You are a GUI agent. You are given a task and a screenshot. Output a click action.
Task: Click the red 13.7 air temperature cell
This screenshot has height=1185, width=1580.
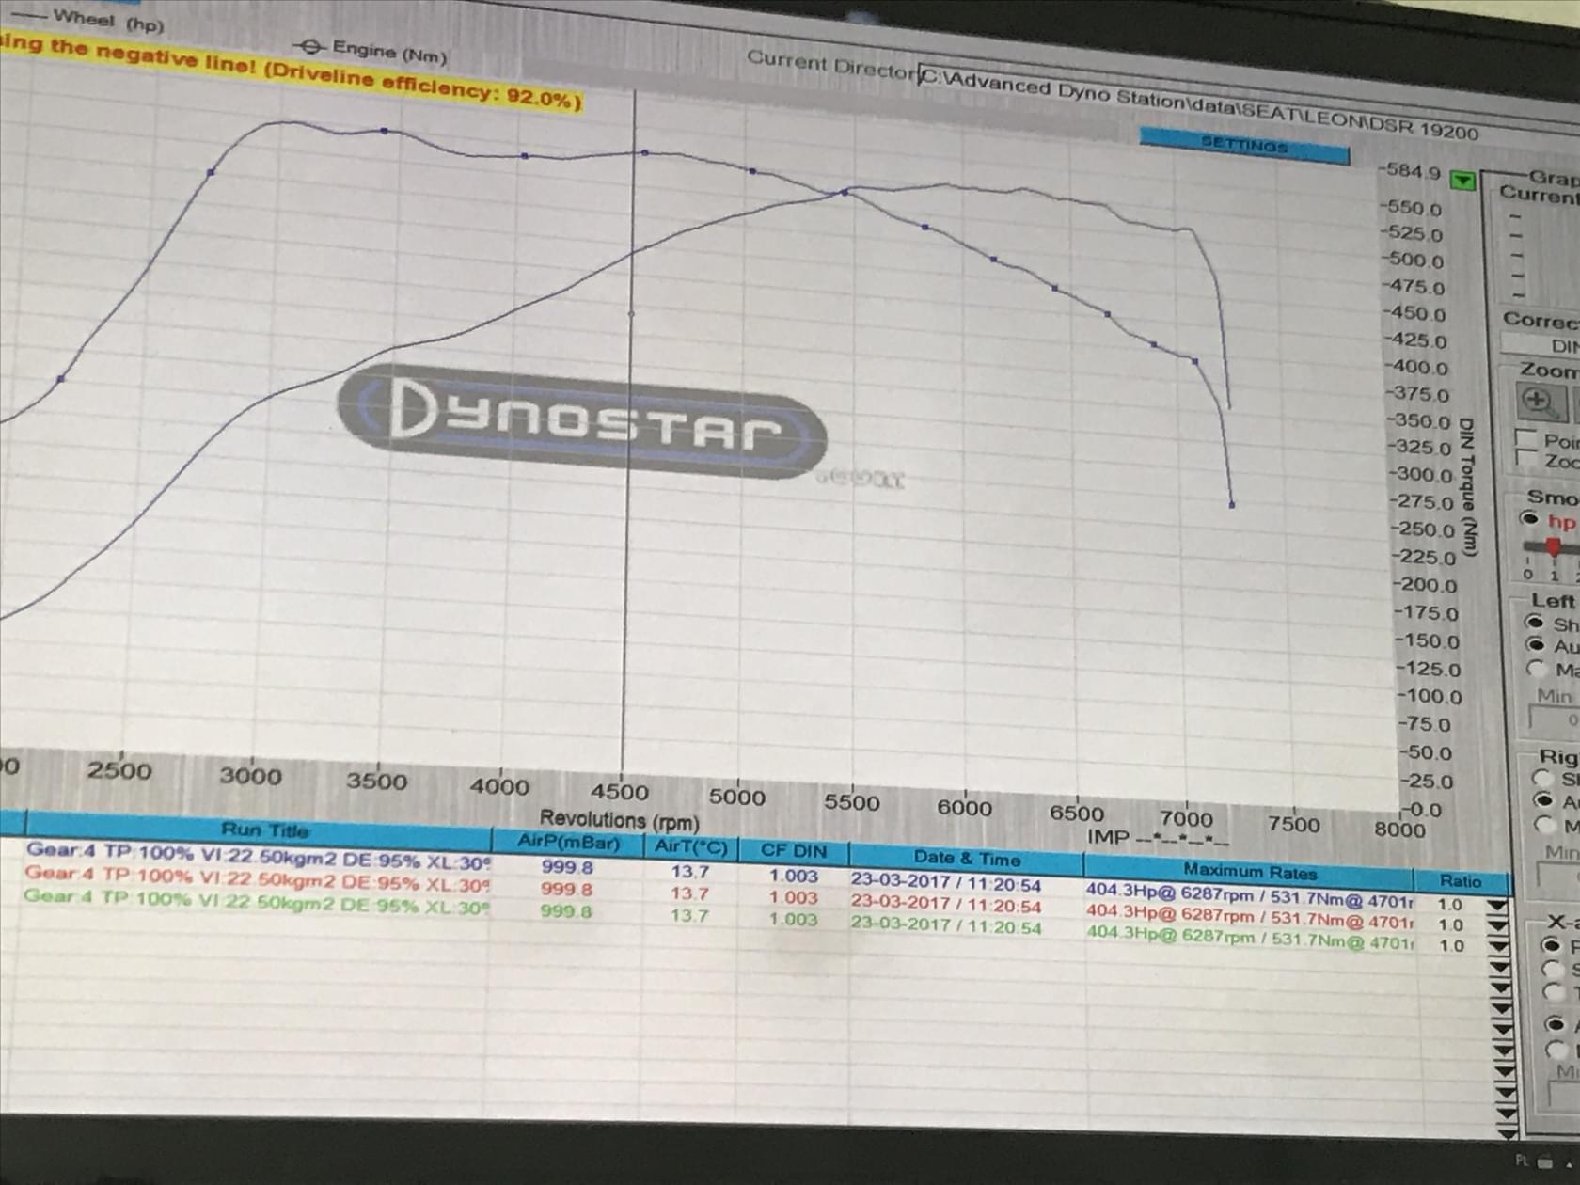[689, 893]
